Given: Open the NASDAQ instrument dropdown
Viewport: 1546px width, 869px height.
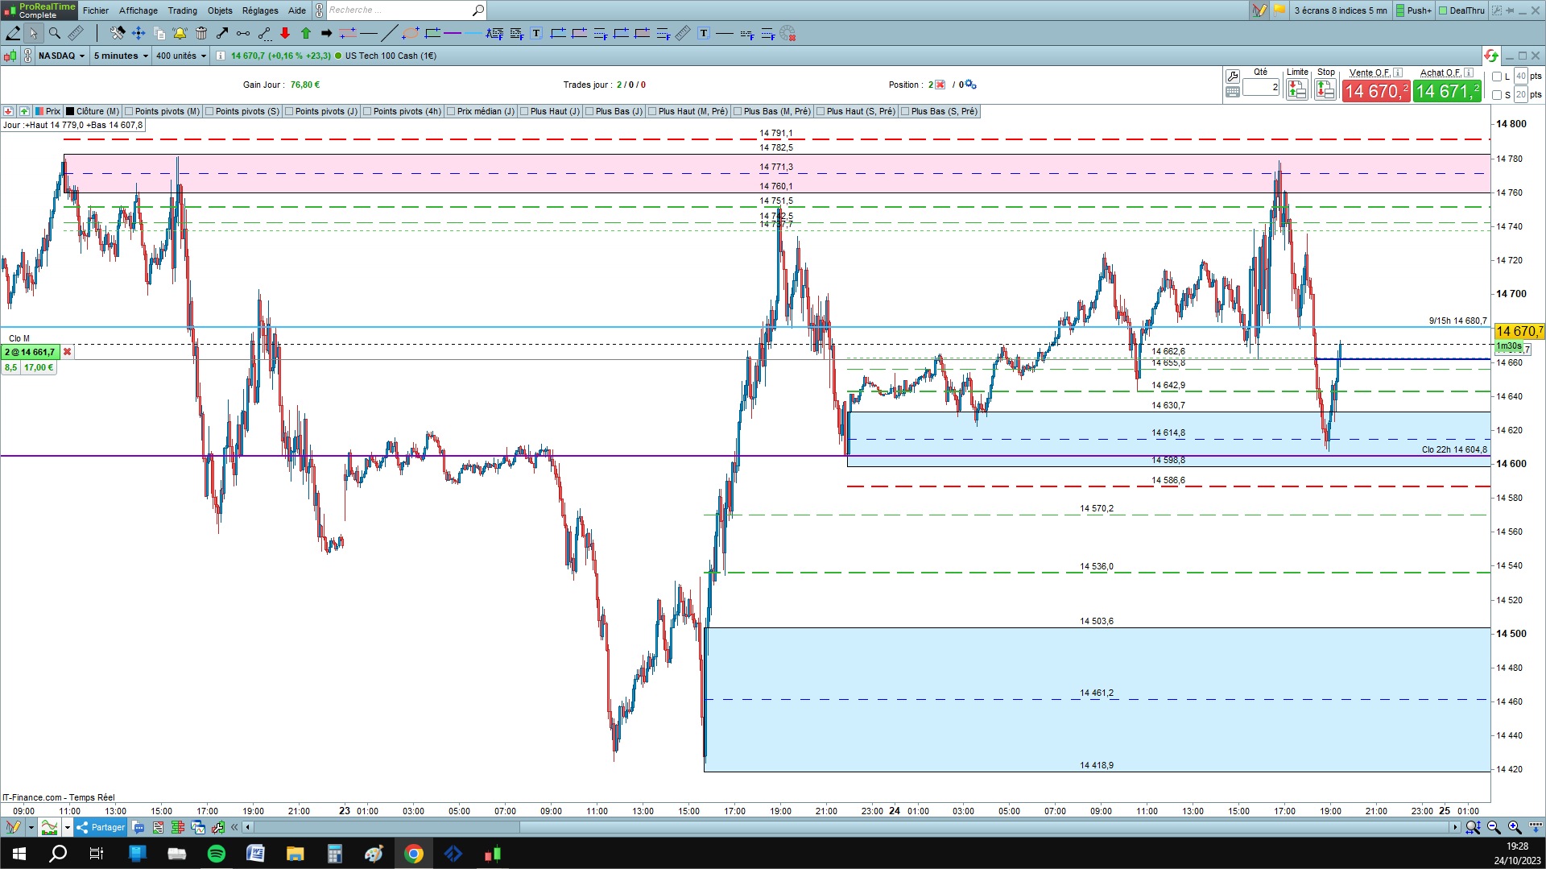Looking at the screenshot, I should click(x=61, y=56).
